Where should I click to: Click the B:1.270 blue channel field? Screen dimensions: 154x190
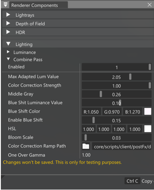[x=133, y=112]
